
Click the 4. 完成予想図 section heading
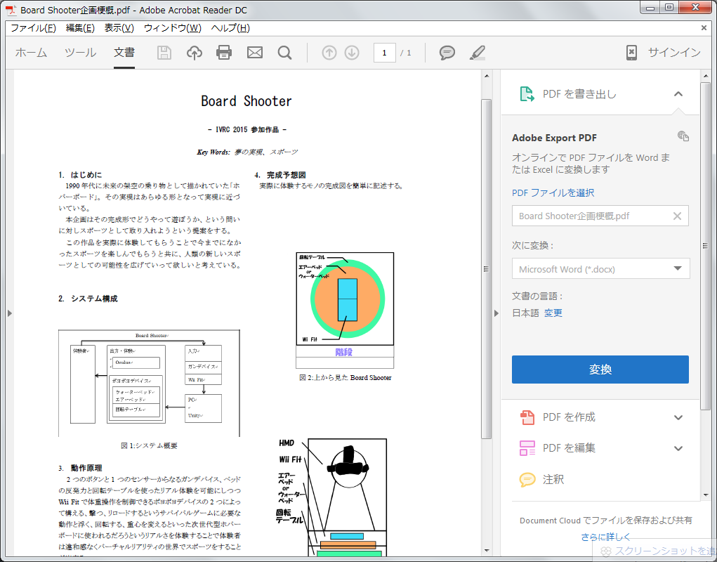tap(280, 175)
